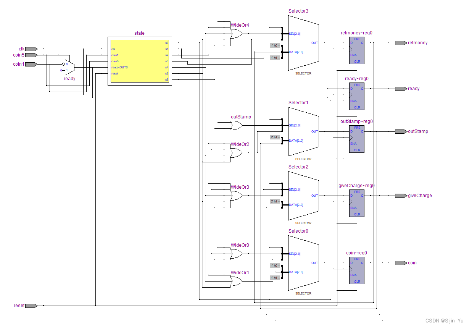Click the 2'h1 constant at Selector1

[275, 137]
